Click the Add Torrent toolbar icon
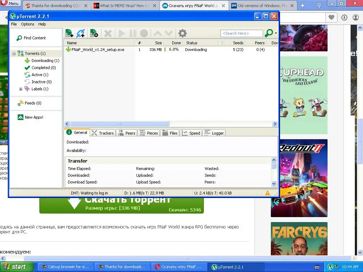Image resolution: width=363 pixels, height=272 pixels. coord(69,33)
